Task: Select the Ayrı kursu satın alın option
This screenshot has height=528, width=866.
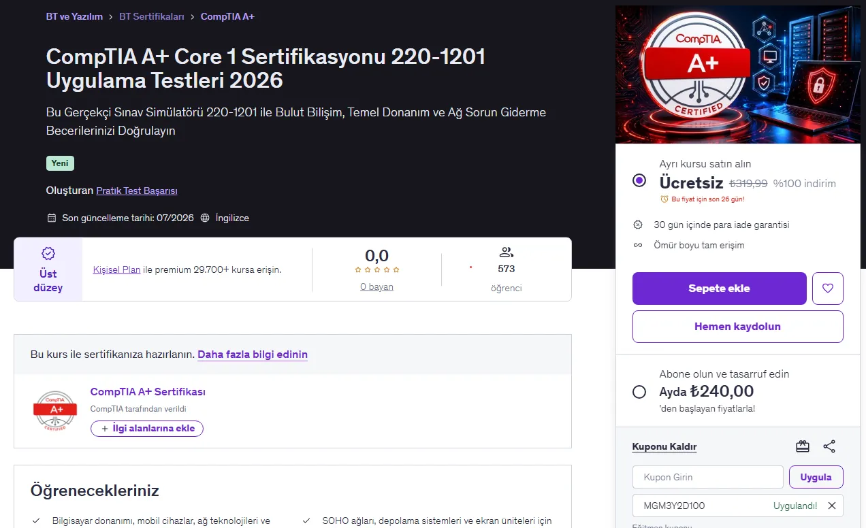Action: click(x=639, y=180)
